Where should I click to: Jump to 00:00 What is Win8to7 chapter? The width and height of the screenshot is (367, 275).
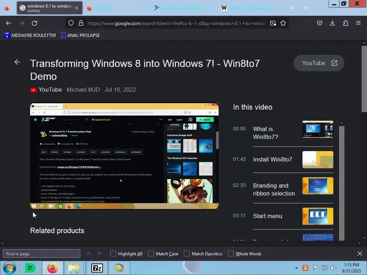point(283,133)
